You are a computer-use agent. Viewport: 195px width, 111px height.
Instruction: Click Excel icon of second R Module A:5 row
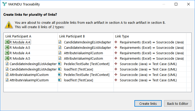pos(7,58)
